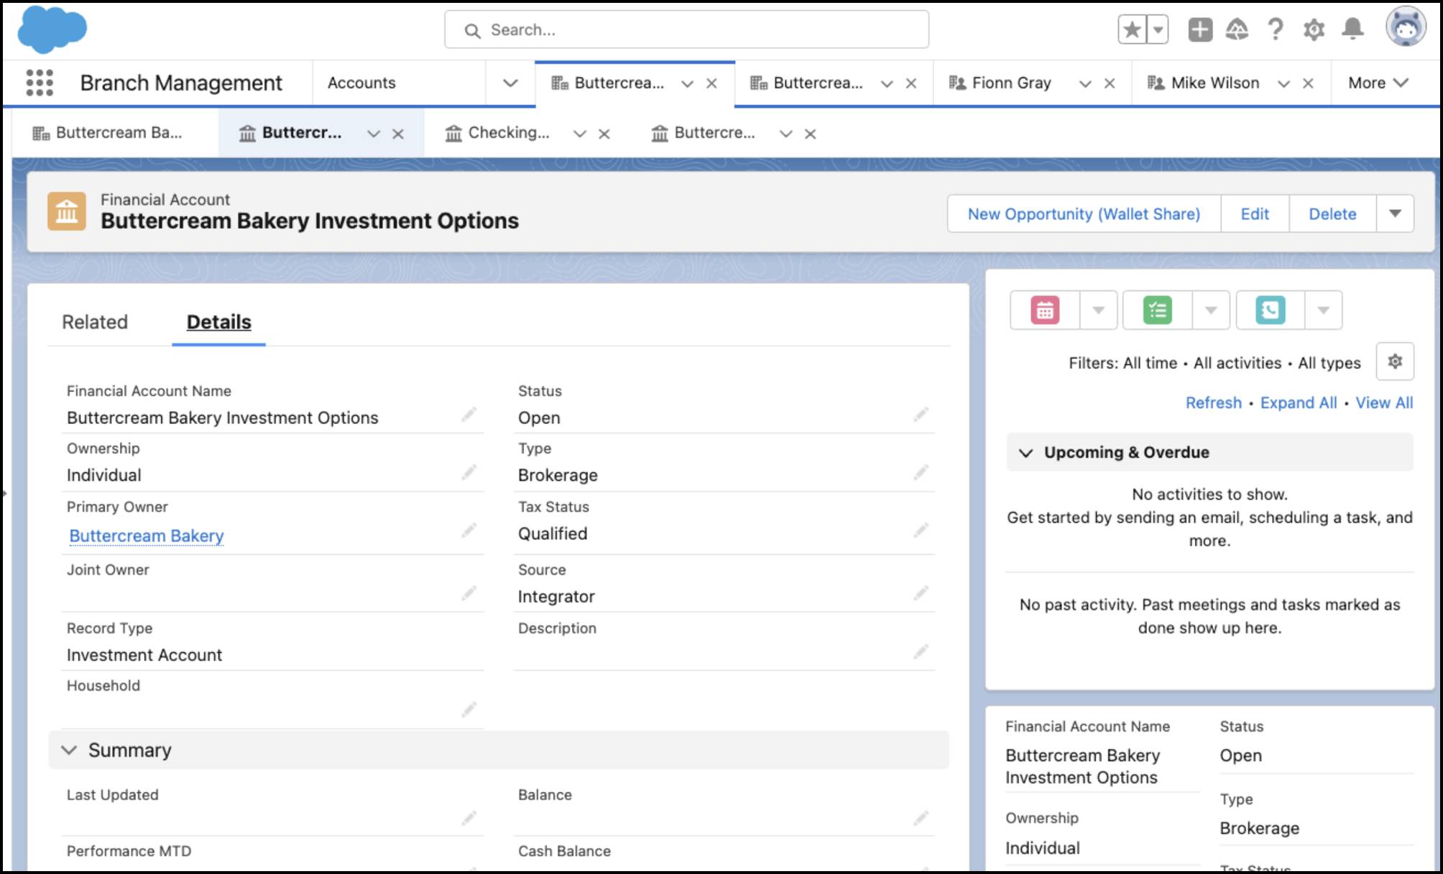Viewport: 1443px width, 874px height.
Task: Edit the Balance field pencil icon
Action: click(x=921, y=818)
